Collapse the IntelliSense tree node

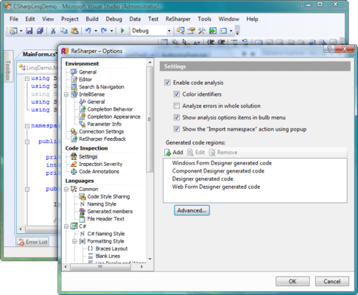tap(66, 94)
